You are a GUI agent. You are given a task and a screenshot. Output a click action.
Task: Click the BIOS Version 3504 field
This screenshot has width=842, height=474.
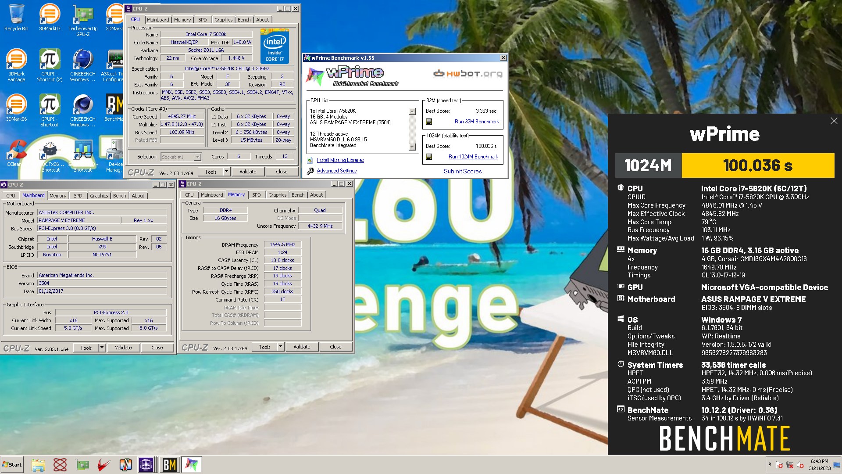pyautogui.click(x=102, y=283)
